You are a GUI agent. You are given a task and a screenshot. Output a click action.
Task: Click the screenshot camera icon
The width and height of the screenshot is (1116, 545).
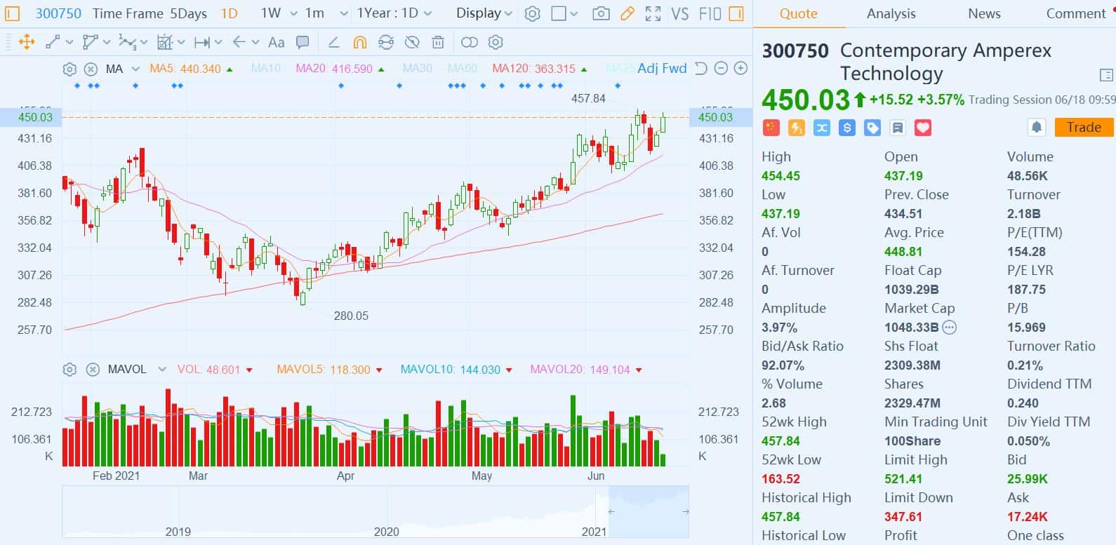(x=601, y=13)
